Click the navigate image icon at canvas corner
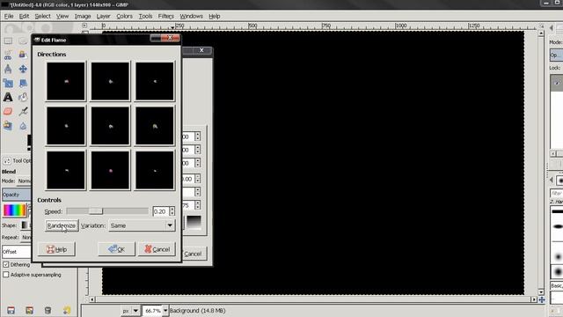 [x=542, y=299]
